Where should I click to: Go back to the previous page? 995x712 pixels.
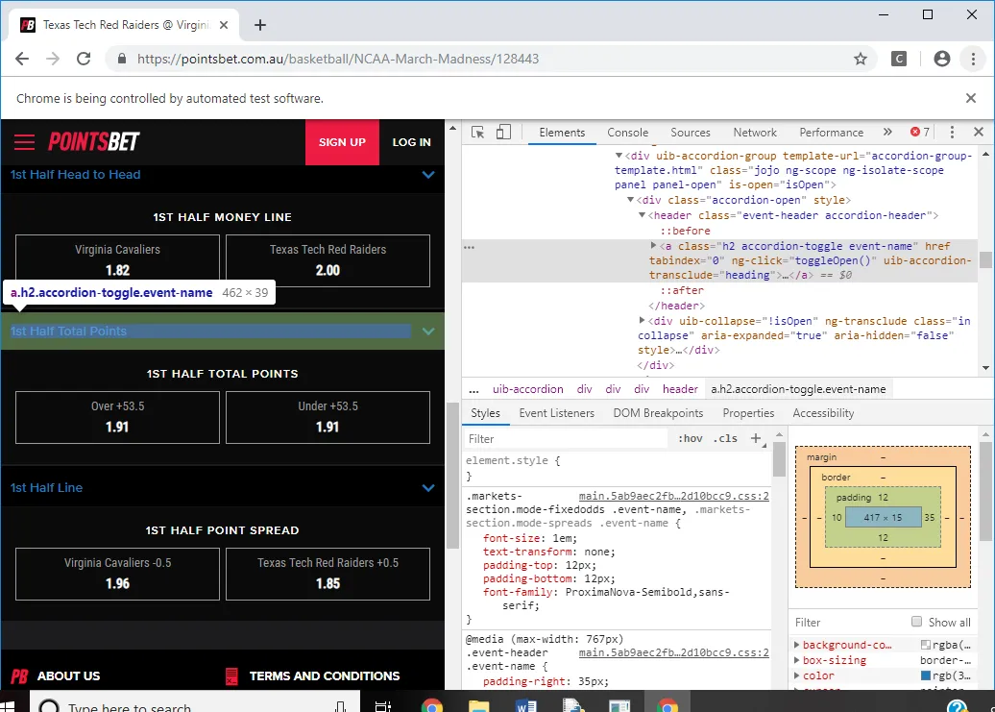[x=22, y=59]
